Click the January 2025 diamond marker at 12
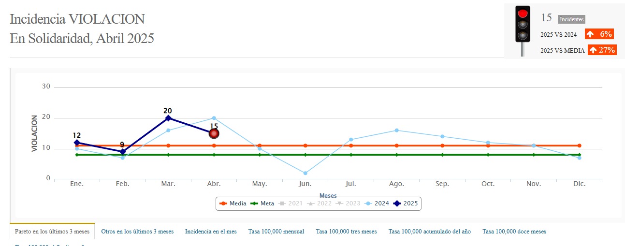The image size is (625, 246). coord(77,143)
